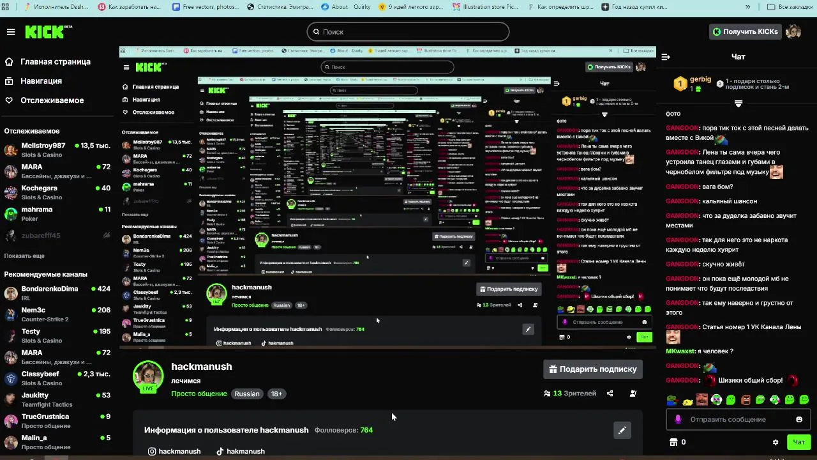Click the 13 Зрителей viewer count
This screenshot has width=817, height=460.
[x=570, y=394]
